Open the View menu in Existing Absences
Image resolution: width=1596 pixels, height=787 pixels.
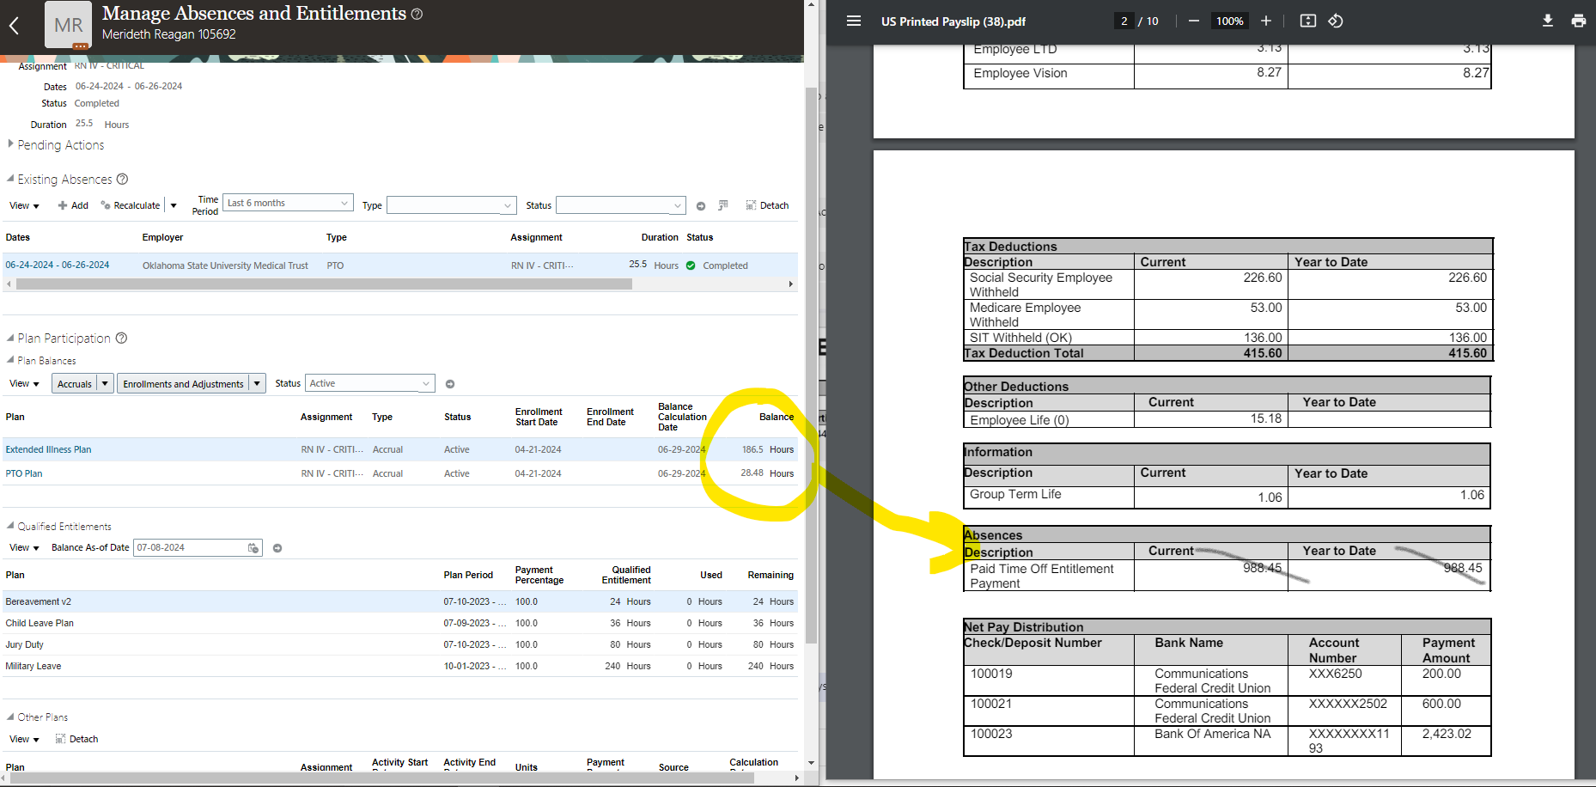pyautogui.click(x=25, y=205)
